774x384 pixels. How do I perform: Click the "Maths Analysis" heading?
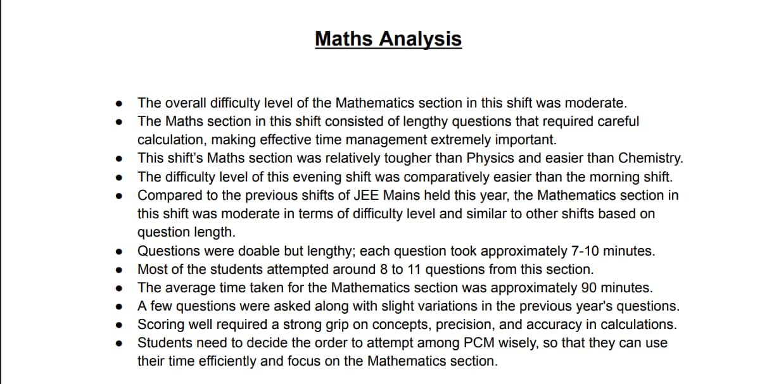[x=388, y=39]
